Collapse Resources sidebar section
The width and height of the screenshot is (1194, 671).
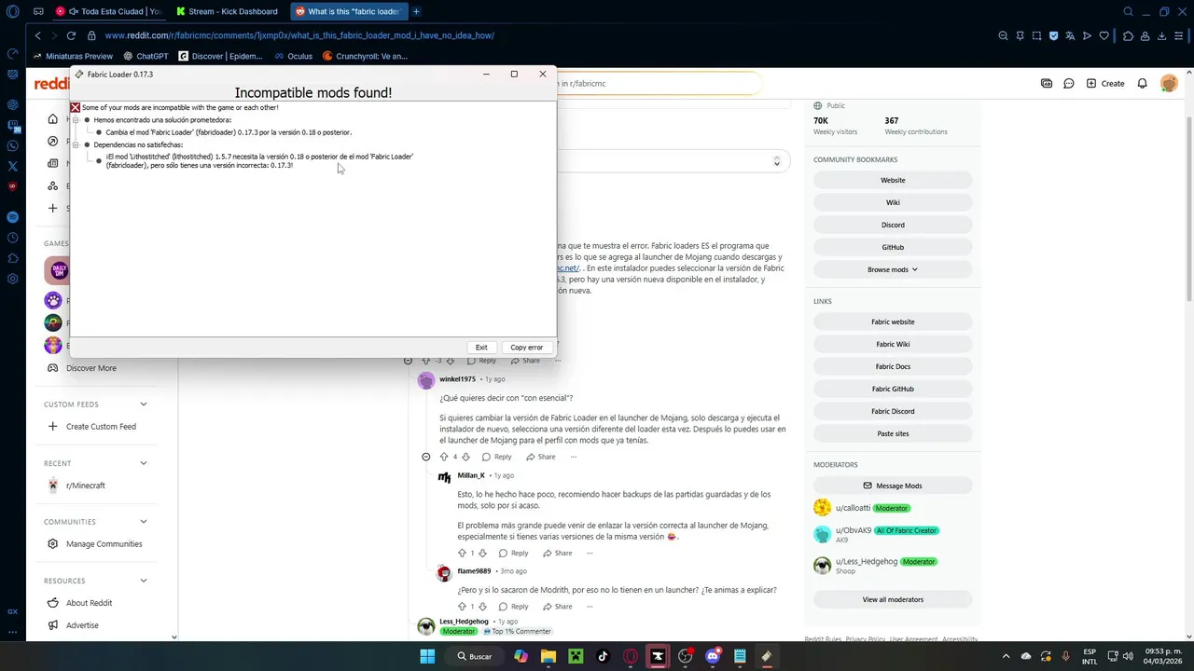tap(144, 581)
